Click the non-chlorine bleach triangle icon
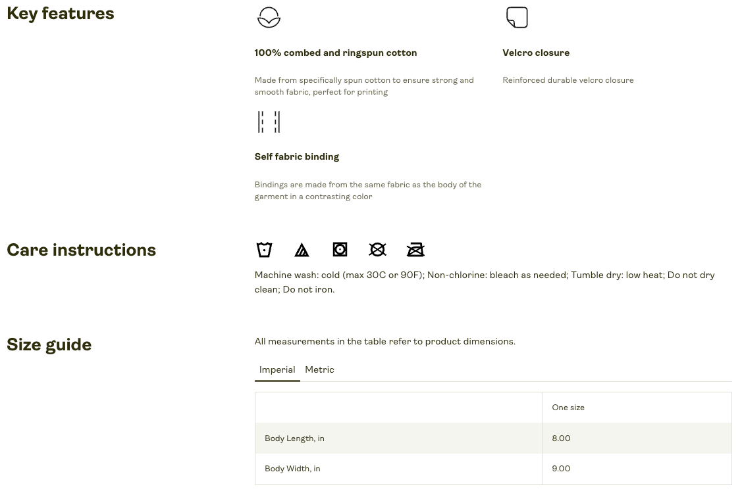742x493 pixels. [x=302, y=250]
